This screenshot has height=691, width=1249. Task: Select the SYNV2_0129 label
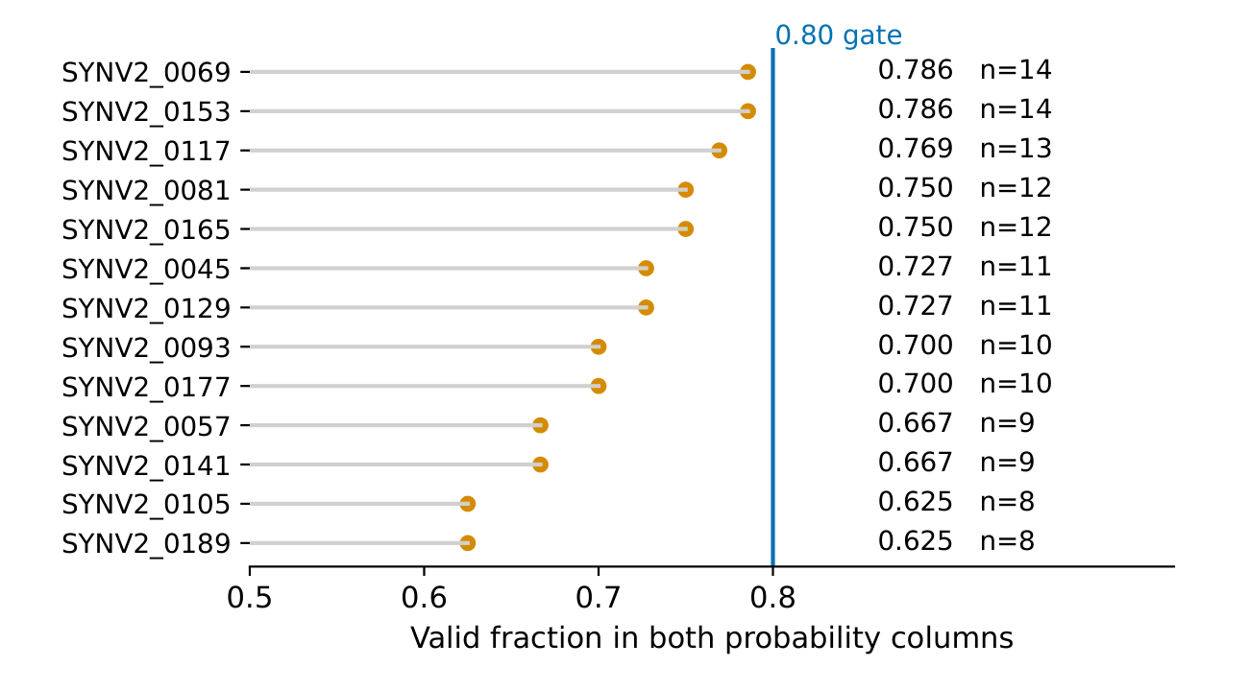pyautogui.click(x=146, y=308)
